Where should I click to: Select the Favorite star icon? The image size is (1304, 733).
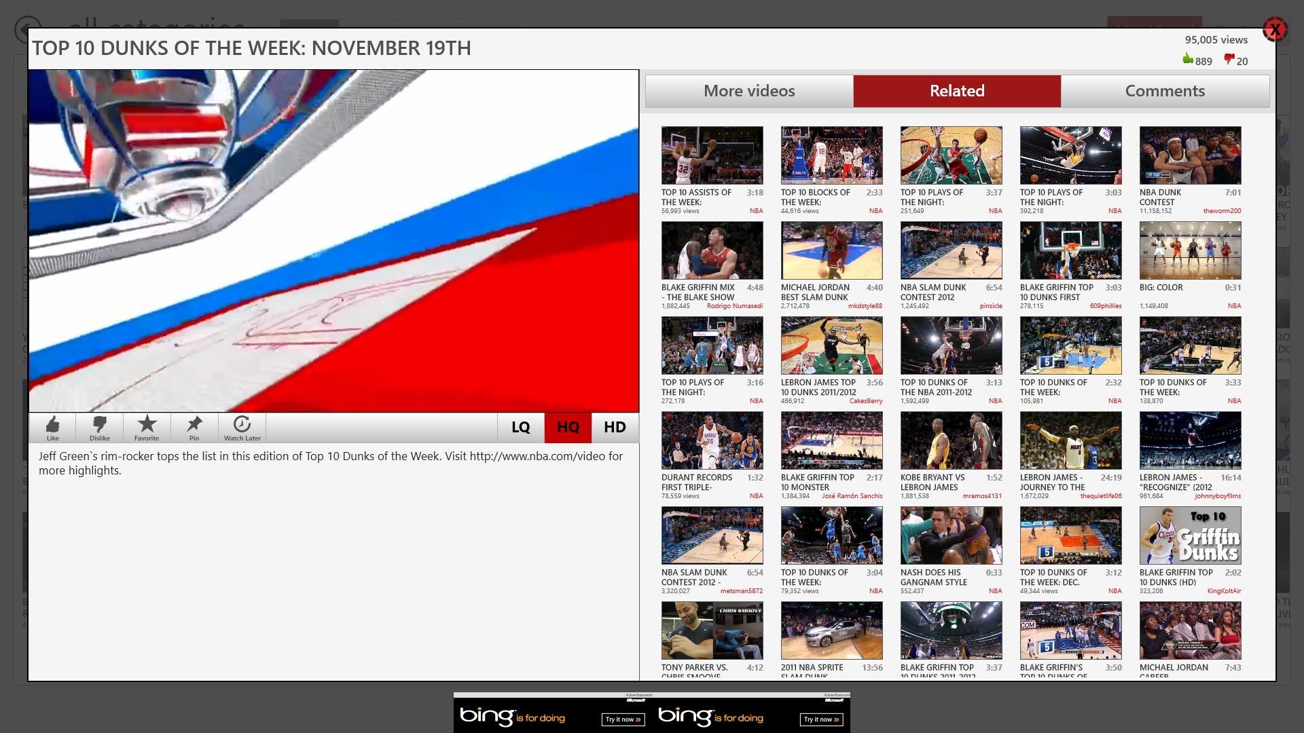click(x=147, y=428)
